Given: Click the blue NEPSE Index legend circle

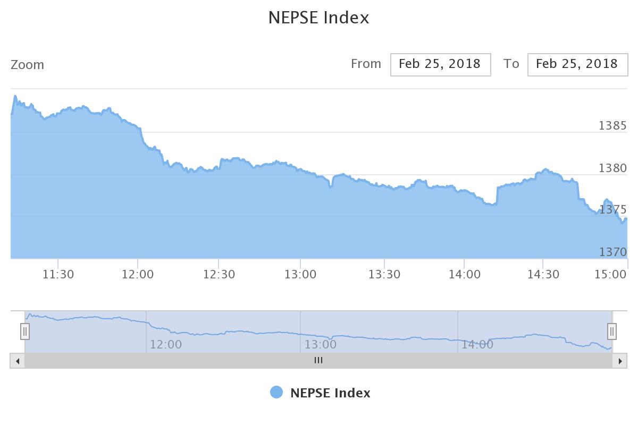Looking at the screenshot, I should click(x=276, y=393).
